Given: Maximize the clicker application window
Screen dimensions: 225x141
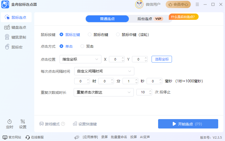Looking at the screenshot, I should [x=213, y=4].
